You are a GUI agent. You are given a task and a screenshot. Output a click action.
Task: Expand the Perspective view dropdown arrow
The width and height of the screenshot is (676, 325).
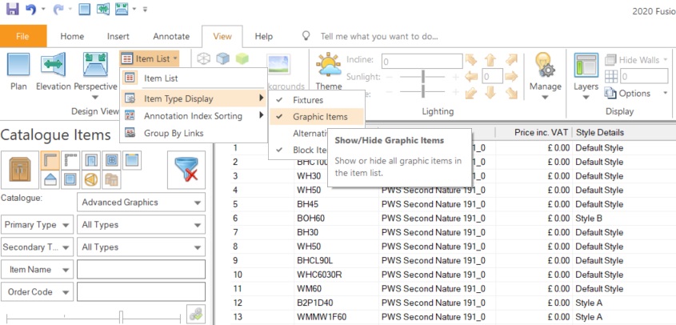[x=95, y=98]
